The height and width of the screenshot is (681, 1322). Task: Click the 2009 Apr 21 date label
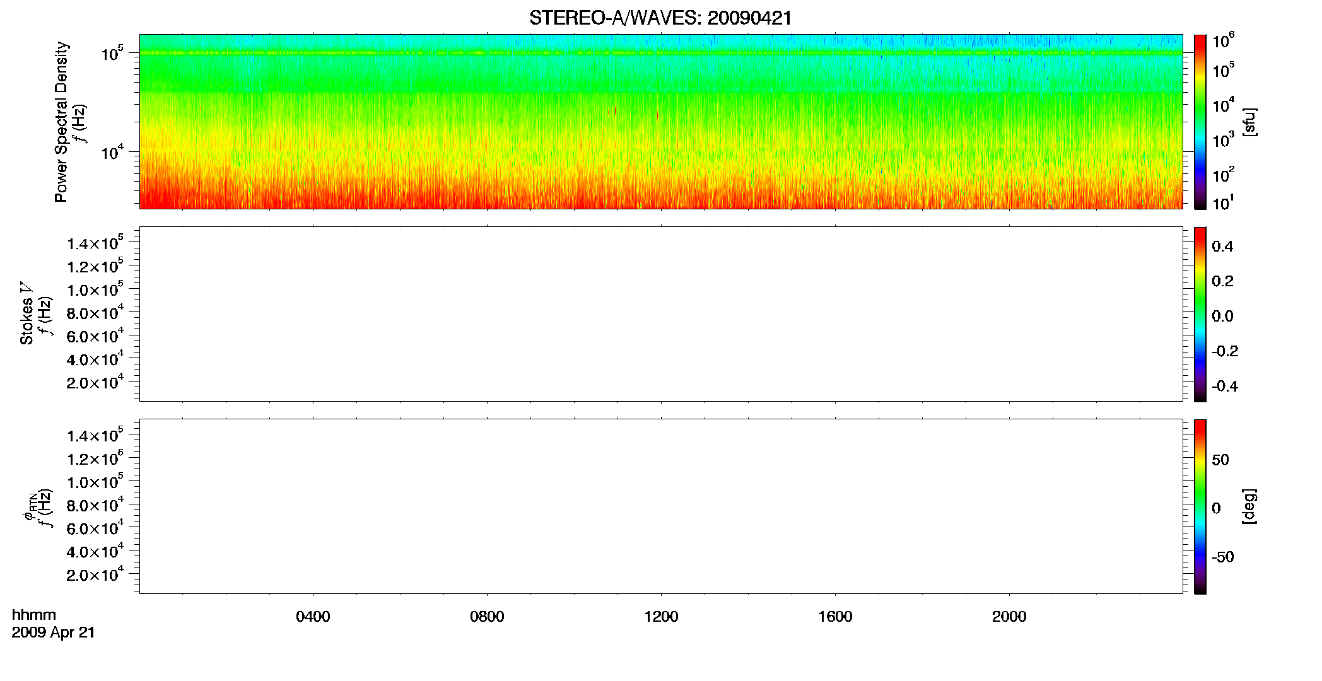click(54, 632)
